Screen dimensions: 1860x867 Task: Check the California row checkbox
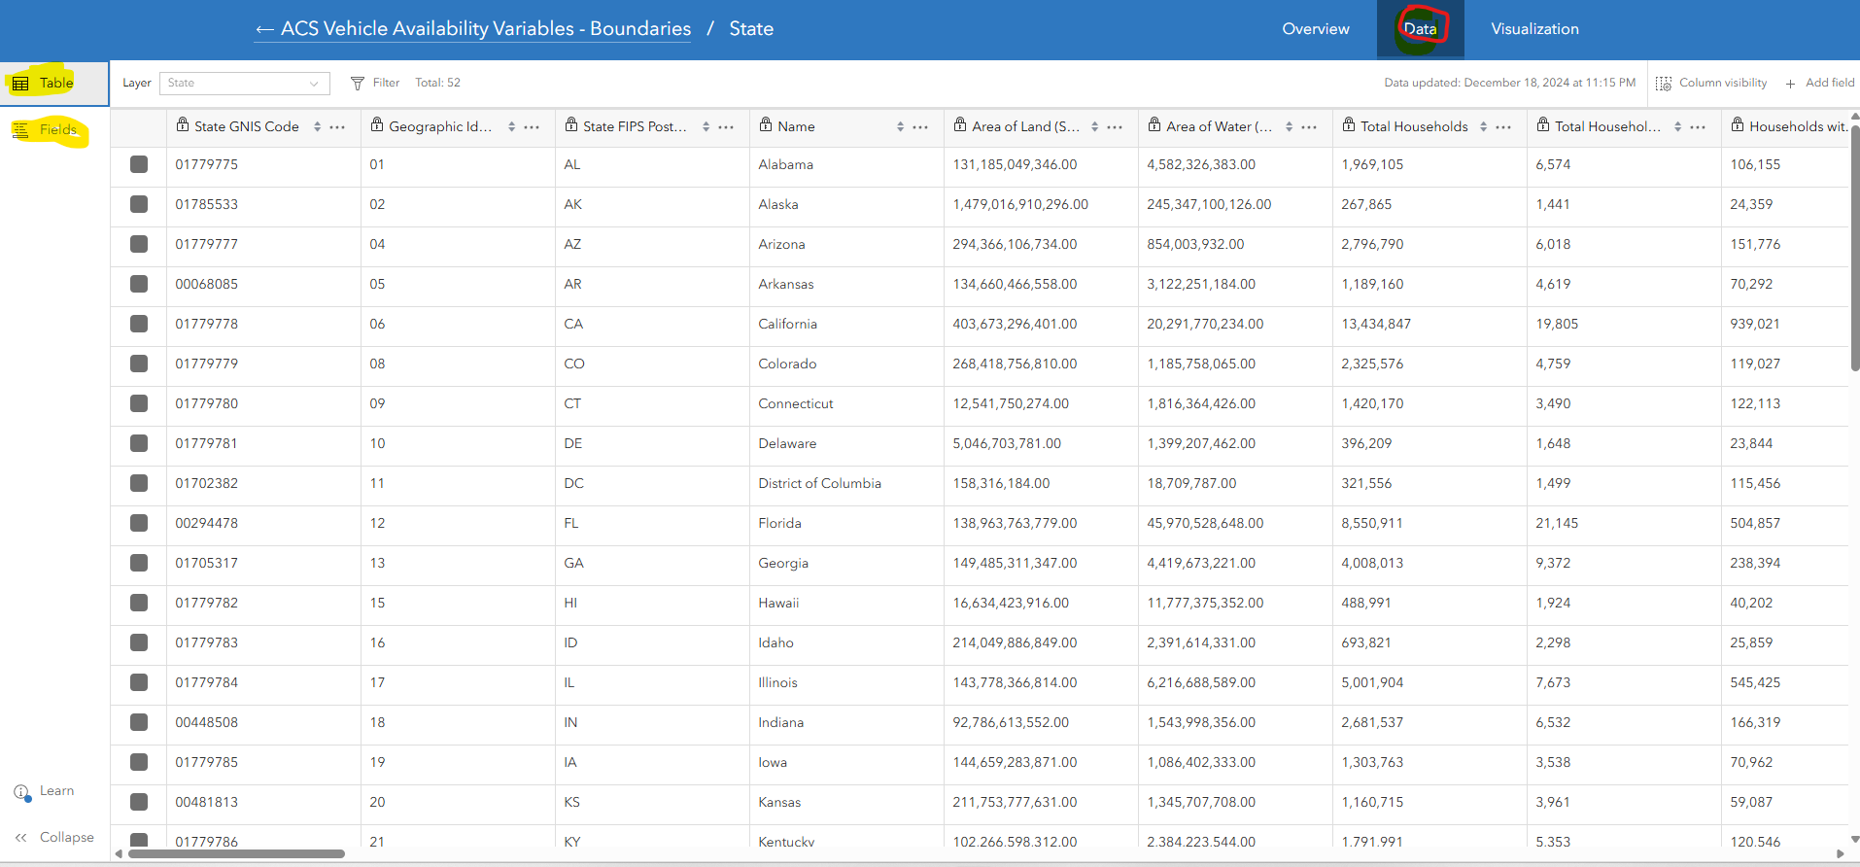click(139, 325)
